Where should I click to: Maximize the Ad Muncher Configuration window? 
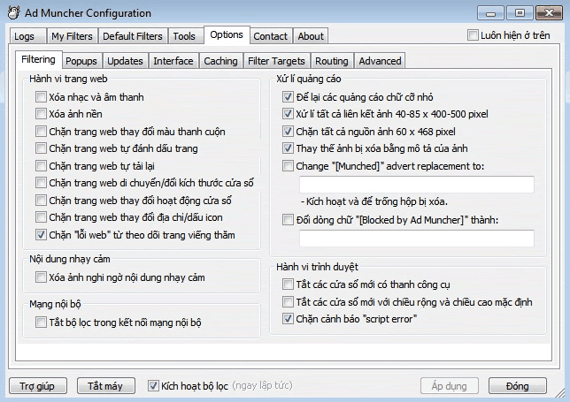coord(520,13)
